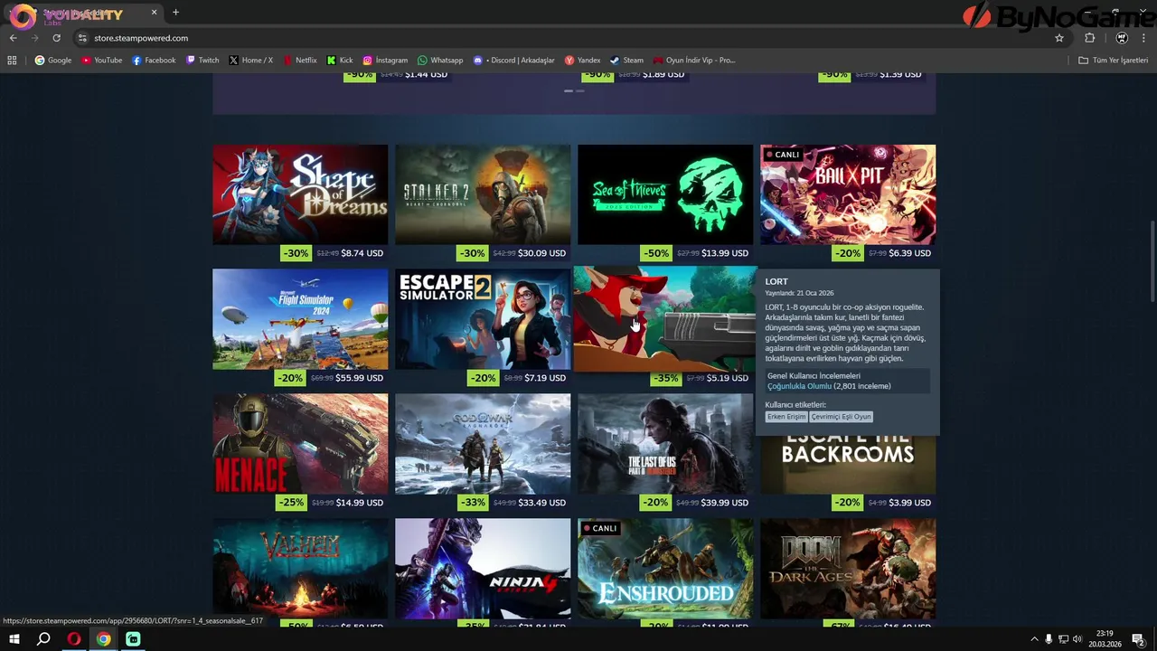The width and height of the screenshot is (1157, 651).
Task: Open the apps grid in the bookmarks bar
Action: (12, 61)
